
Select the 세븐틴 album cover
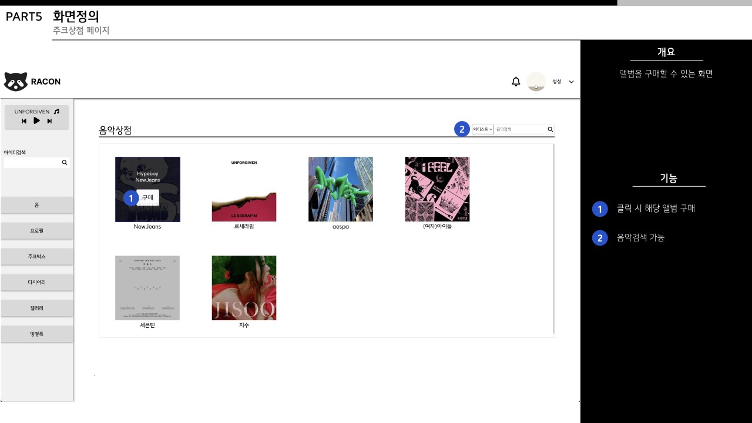(147, 288)
